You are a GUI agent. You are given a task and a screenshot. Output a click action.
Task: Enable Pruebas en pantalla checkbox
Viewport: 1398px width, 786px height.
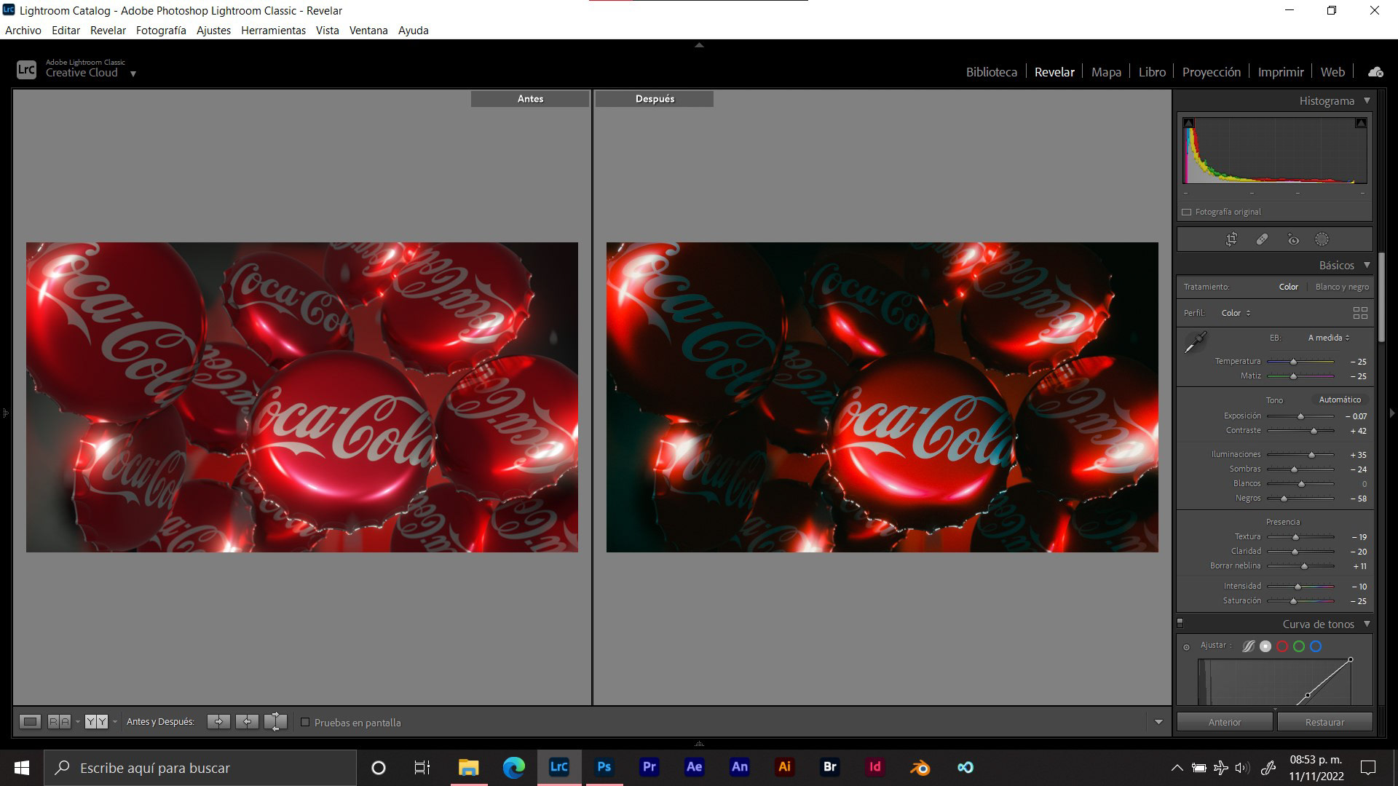point(305,723)
